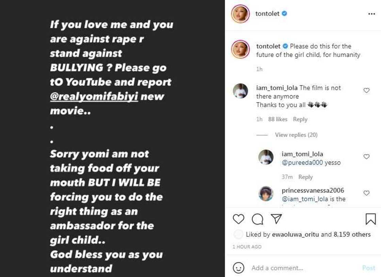This screenshot has height=277, width=381.
Task: Open the tontolet username in the caption
Action: point(269,46)
